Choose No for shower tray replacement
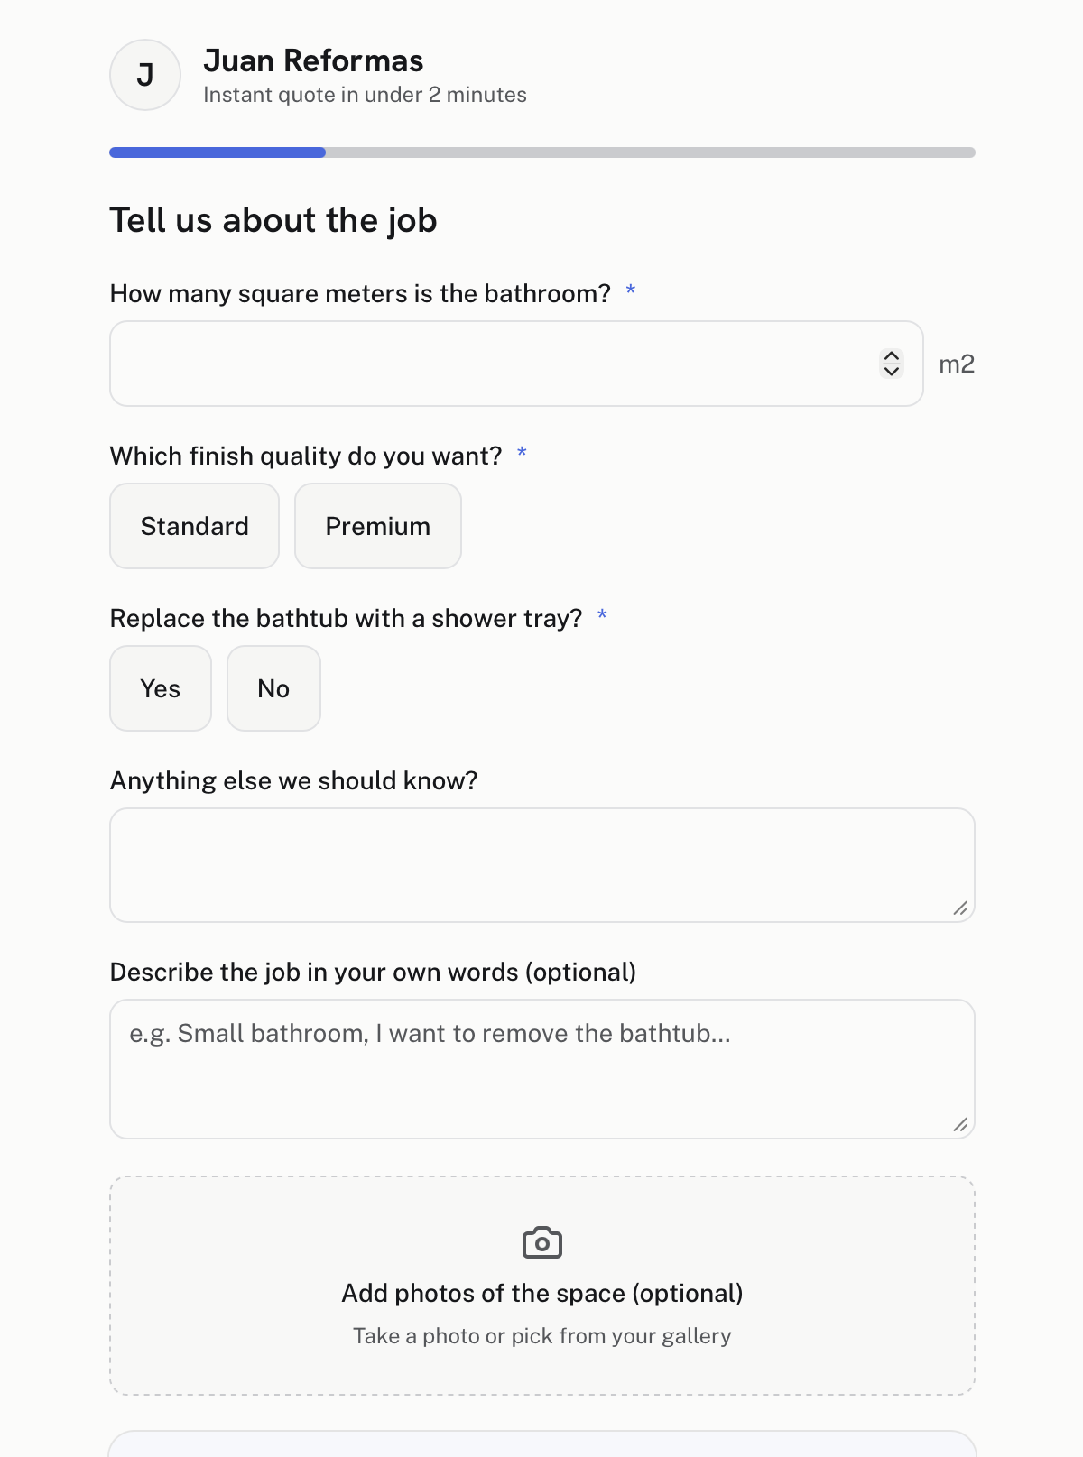This screenshot has height=1457, width=1083. [273, 688]
